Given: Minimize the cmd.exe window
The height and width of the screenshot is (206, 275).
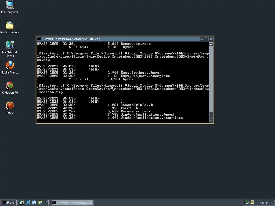Looking at the screenshot, I should [x=201, y=39].
